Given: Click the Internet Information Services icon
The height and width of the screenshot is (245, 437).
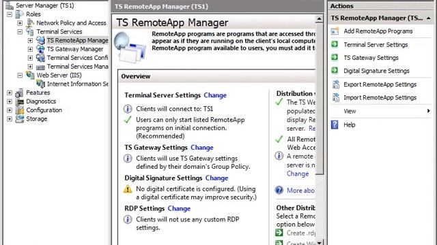Looking at the screenshot, I should [x=40, y=84].
